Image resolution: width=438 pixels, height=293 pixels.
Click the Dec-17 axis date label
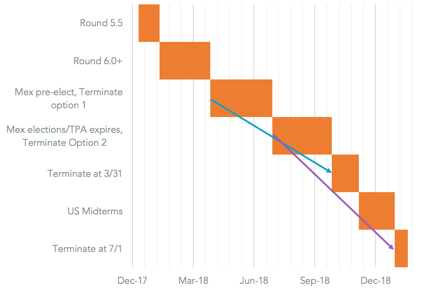[x=132, y=280]
